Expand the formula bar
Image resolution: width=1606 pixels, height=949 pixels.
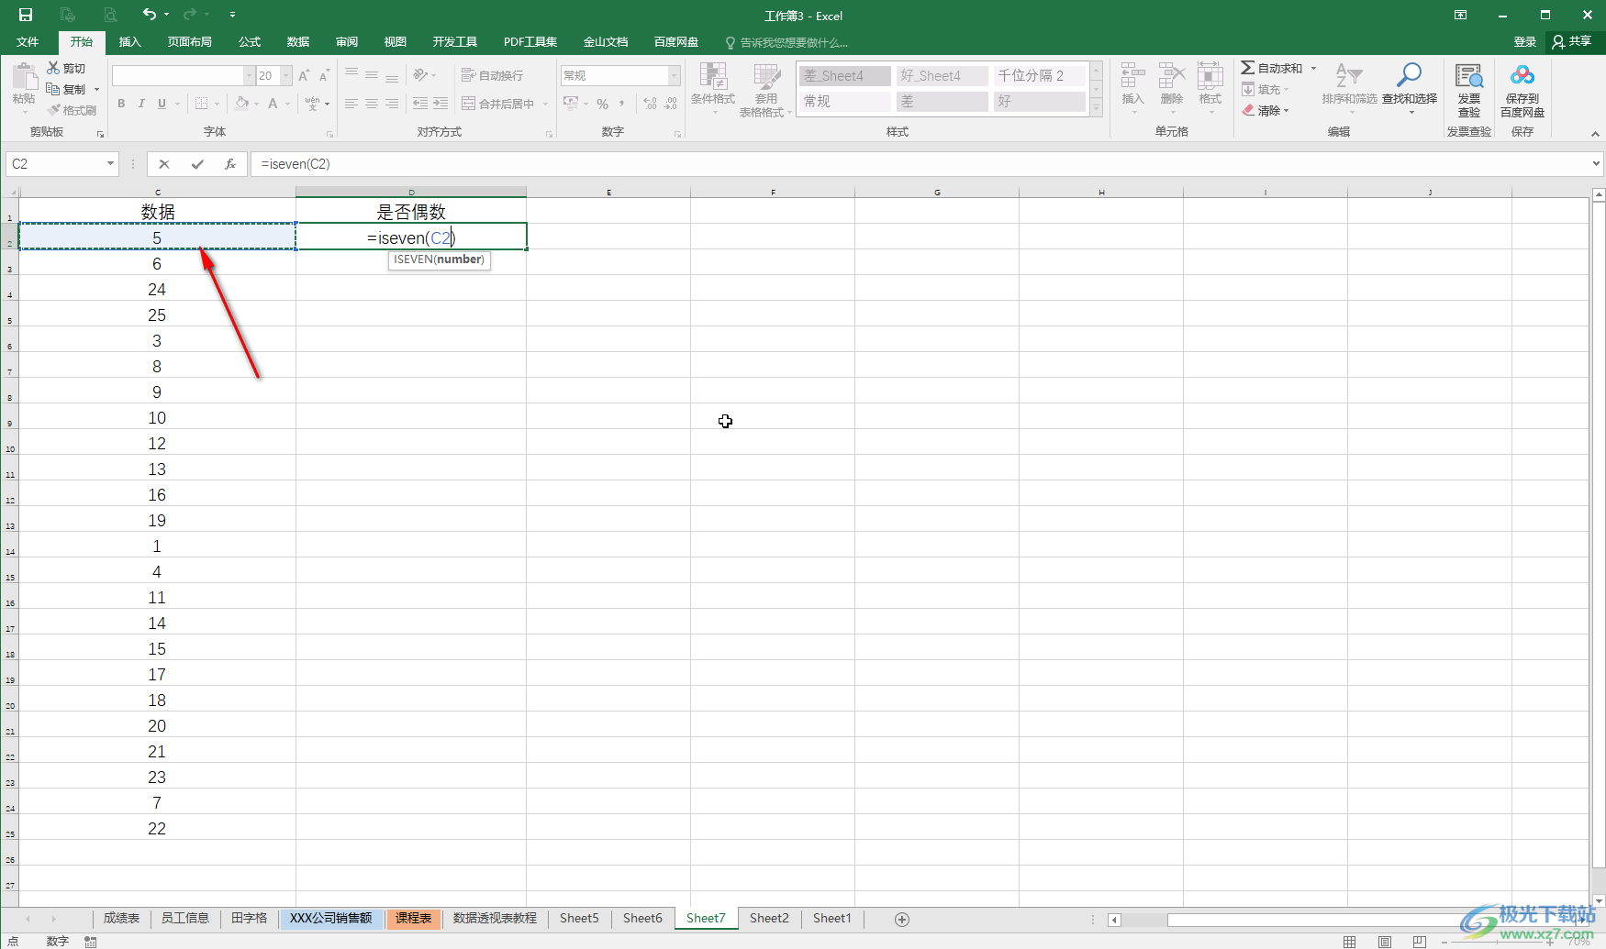(x=1596, y=164)
